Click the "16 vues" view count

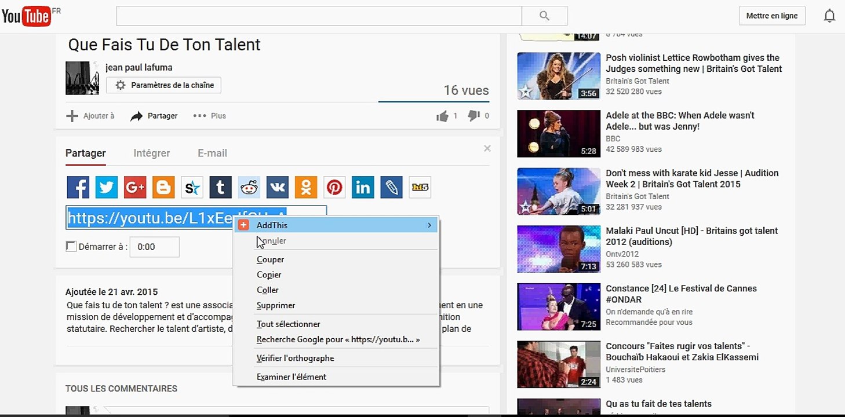click(x=466, y=90)
